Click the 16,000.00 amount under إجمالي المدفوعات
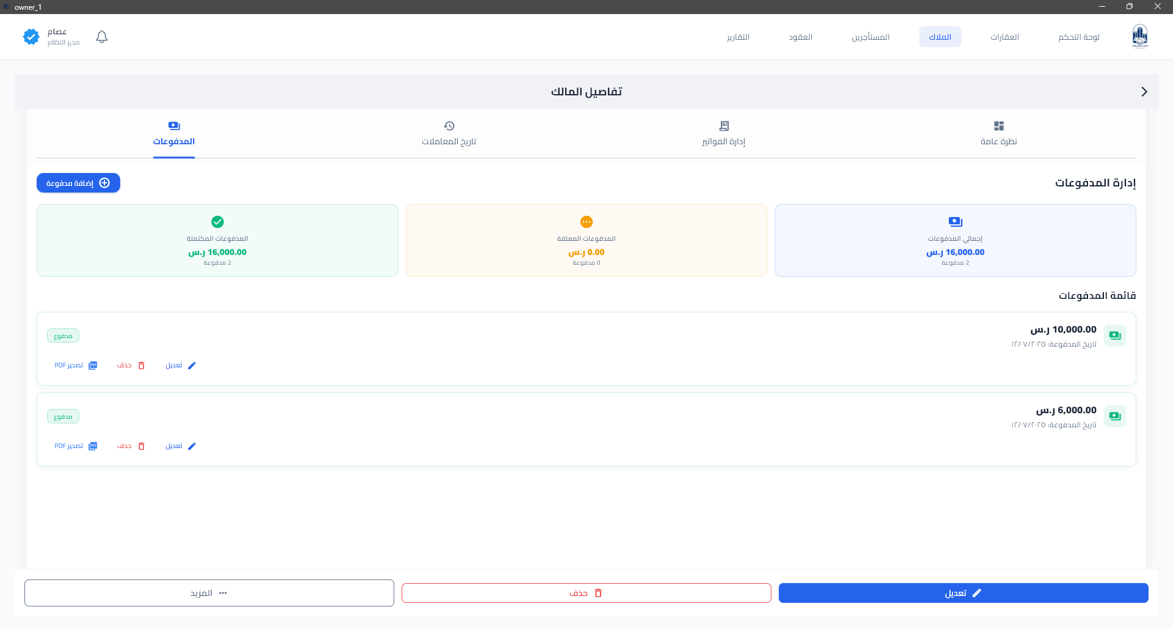Image resolution: width=1173 pixels, height=629 pixels. point(956,252)
